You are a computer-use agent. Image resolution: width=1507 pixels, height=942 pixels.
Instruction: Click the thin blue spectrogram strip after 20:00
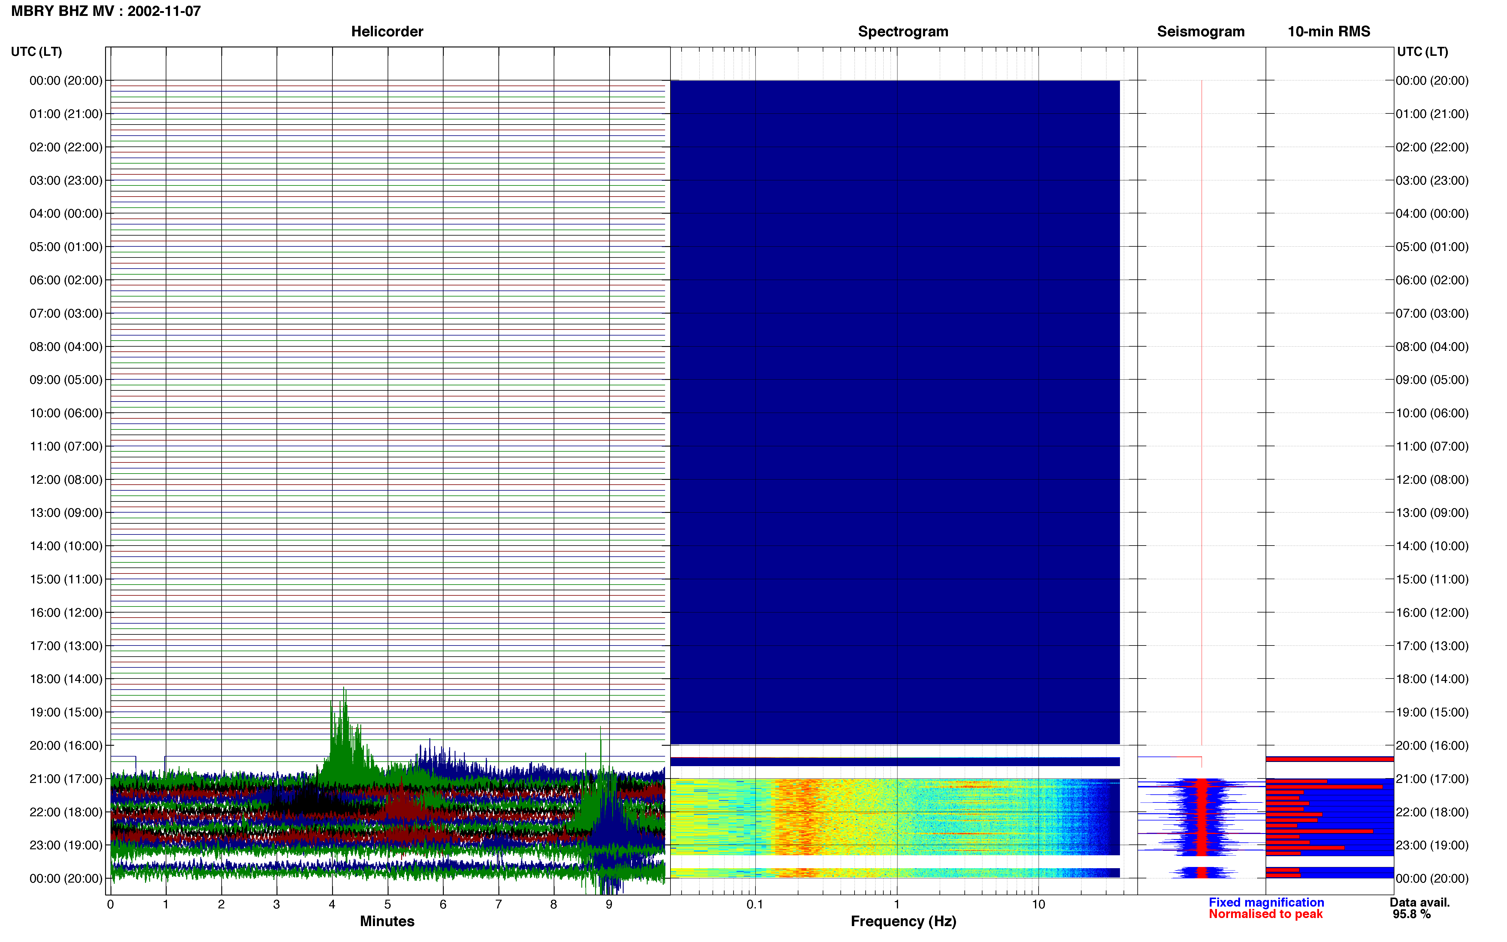(895, 761)
